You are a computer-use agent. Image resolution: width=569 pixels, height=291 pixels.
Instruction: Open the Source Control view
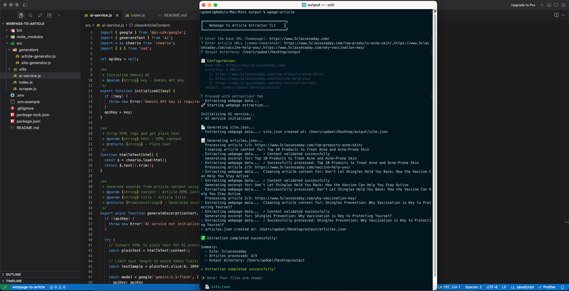[40, 15]
